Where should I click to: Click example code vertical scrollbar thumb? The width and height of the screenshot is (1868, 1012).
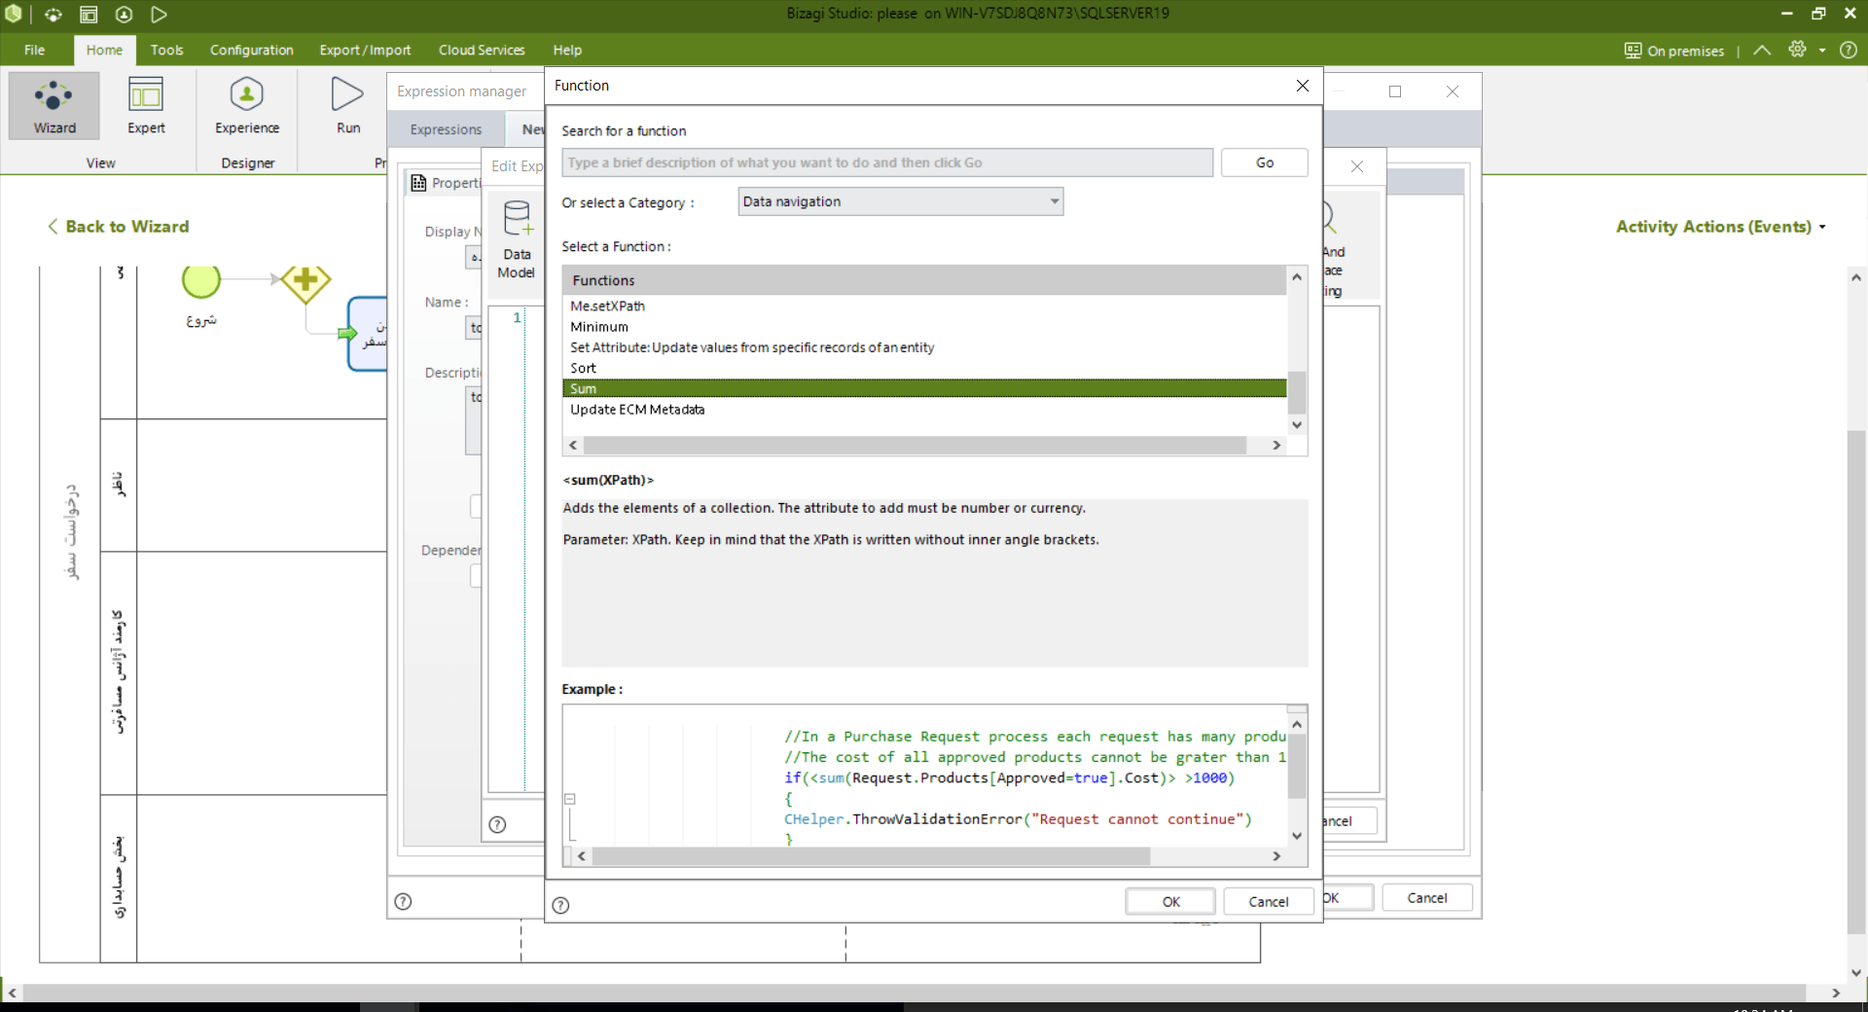click(x=1297, y=766)
